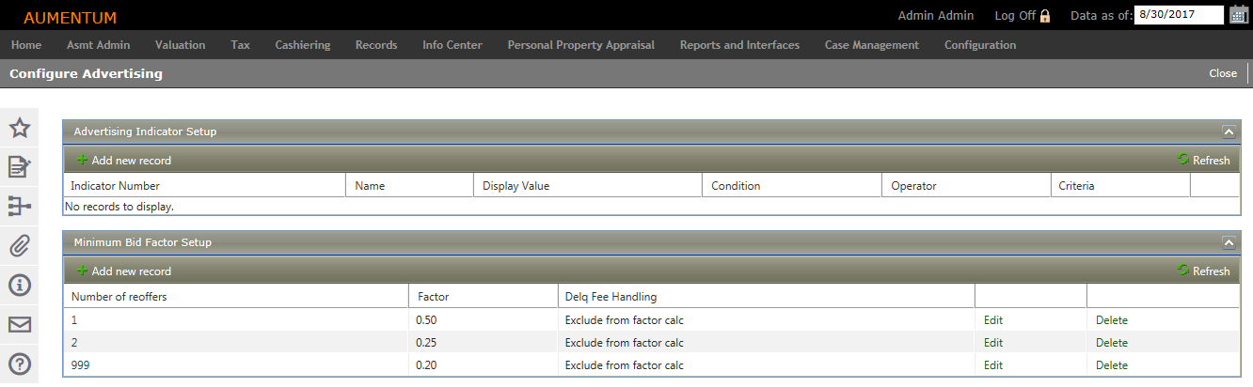Click the Data as of date field
The height and width of the screenshot is (387, 1253).
coord(1179,15)
